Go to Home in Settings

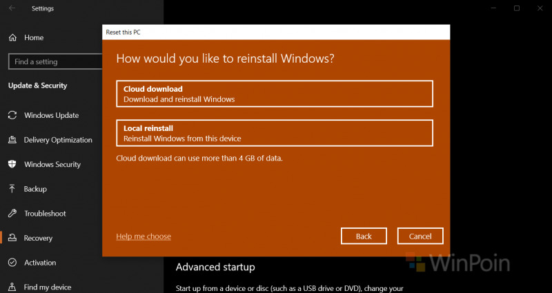[34, 38]
